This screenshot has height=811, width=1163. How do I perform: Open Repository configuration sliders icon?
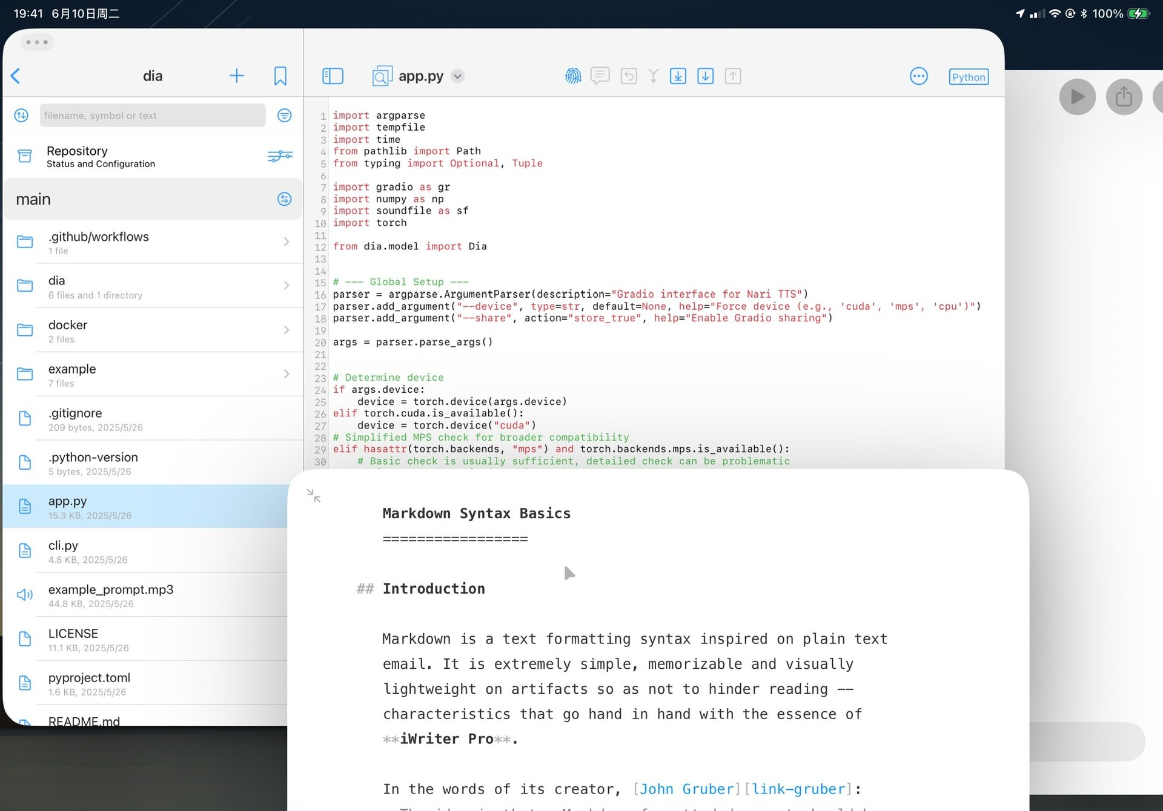tap(280, 156)
